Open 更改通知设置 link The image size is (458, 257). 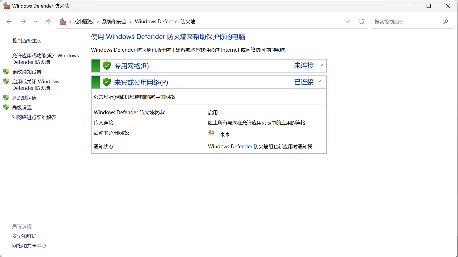pyautogui.click(x=27, y=72)
